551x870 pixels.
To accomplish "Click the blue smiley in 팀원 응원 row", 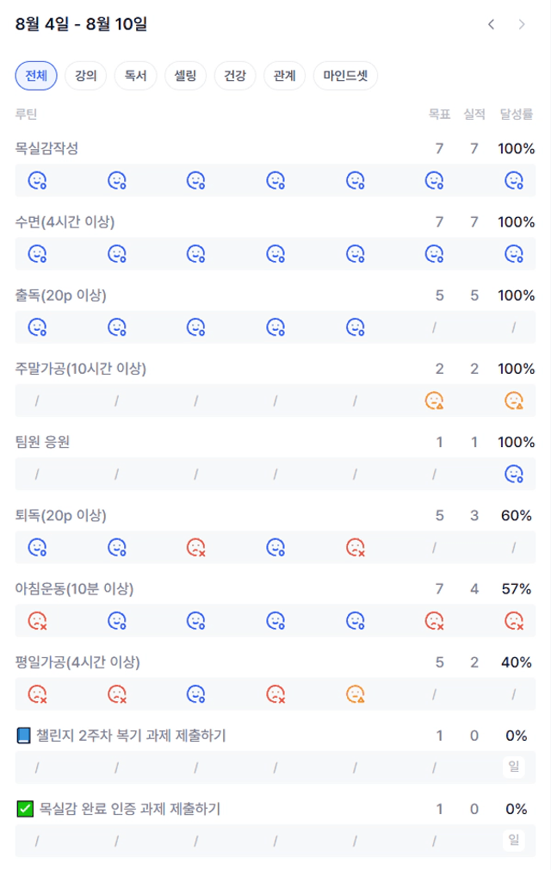I will point(514,474).
